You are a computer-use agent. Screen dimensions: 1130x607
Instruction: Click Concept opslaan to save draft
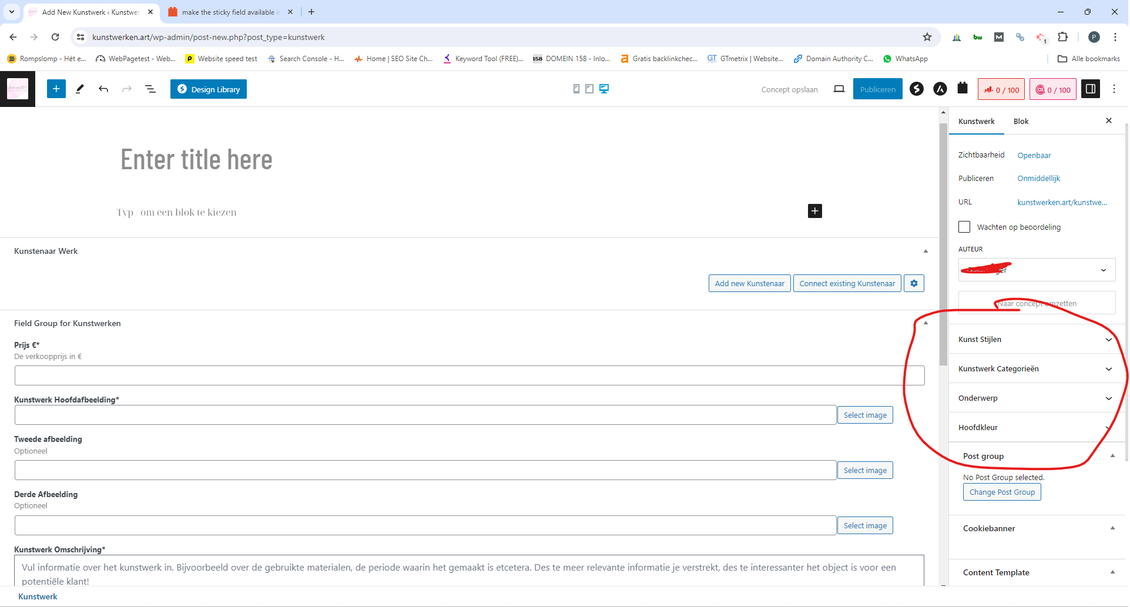pyautogui.click(x=789, y=89)
